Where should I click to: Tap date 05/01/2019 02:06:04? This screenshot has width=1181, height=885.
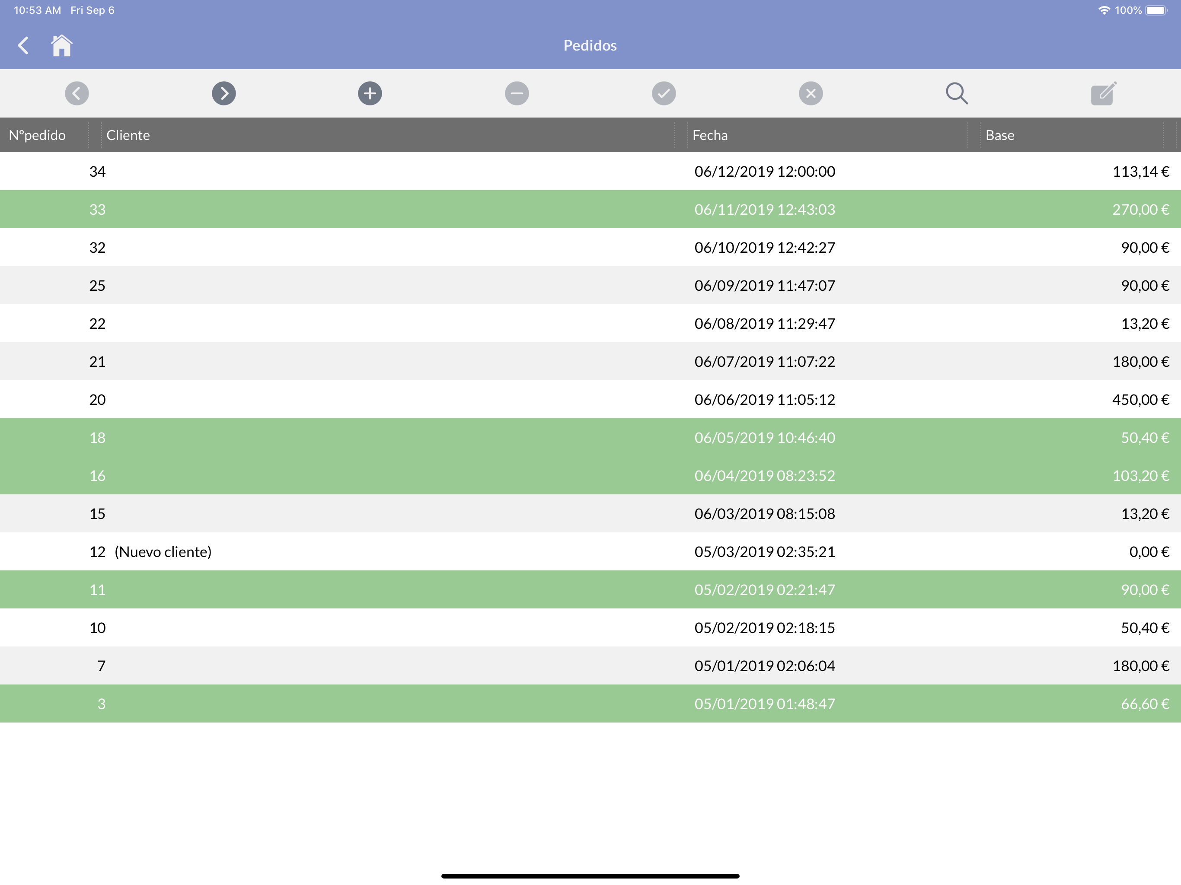(x=765, y=665)
